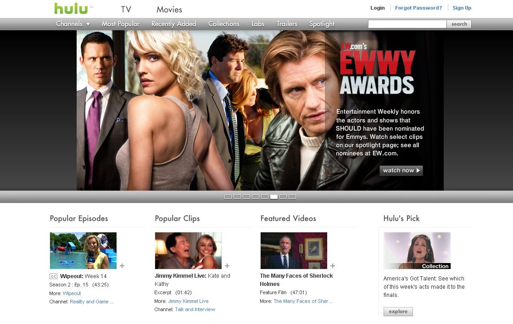This screenshot has height=324, width=513.
Task: Go to Most Popular
Action: pos(120,24)
